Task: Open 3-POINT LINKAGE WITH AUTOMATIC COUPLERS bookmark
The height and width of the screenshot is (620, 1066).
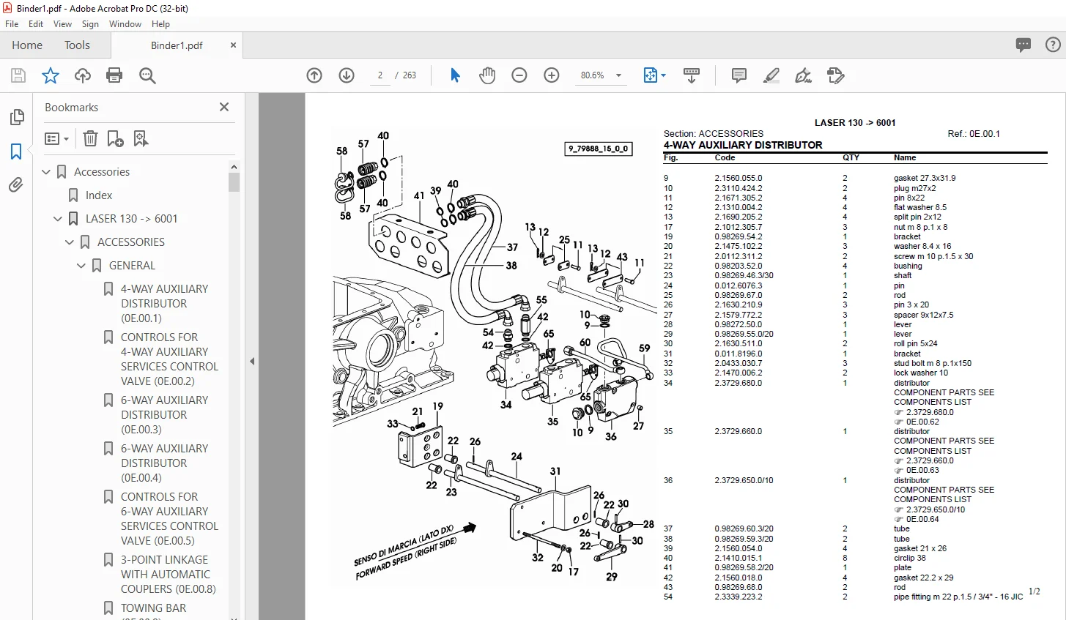Action: click(168, 575)
